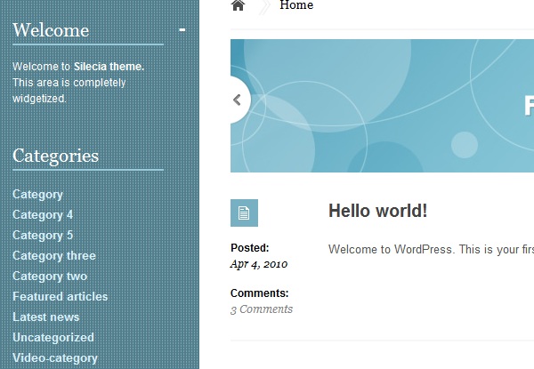Click the Apr 4, 2010 post date
The height and width of the screenshot is (369, 534).
click(x=259, y=264)
